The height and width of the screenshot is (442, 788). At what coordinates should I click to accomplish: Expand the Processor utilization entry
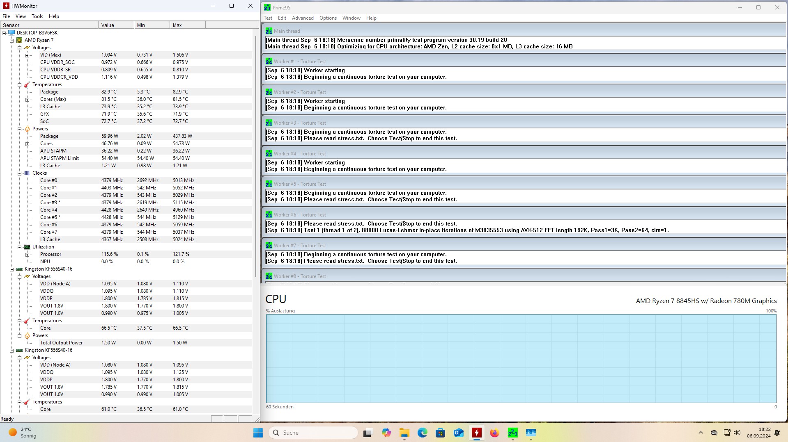click(x=28, y=254)
